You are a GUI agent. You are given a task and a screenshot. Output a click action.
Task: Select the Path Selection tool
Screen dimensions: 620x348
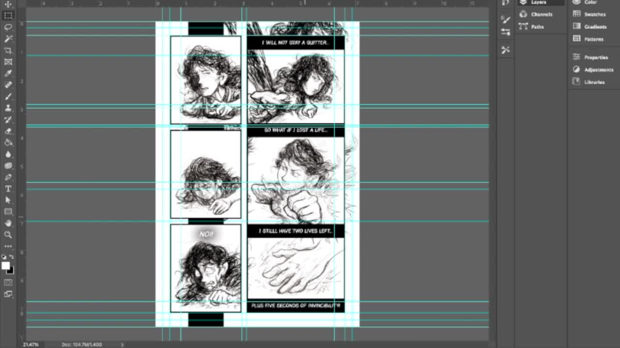(8, 200)
